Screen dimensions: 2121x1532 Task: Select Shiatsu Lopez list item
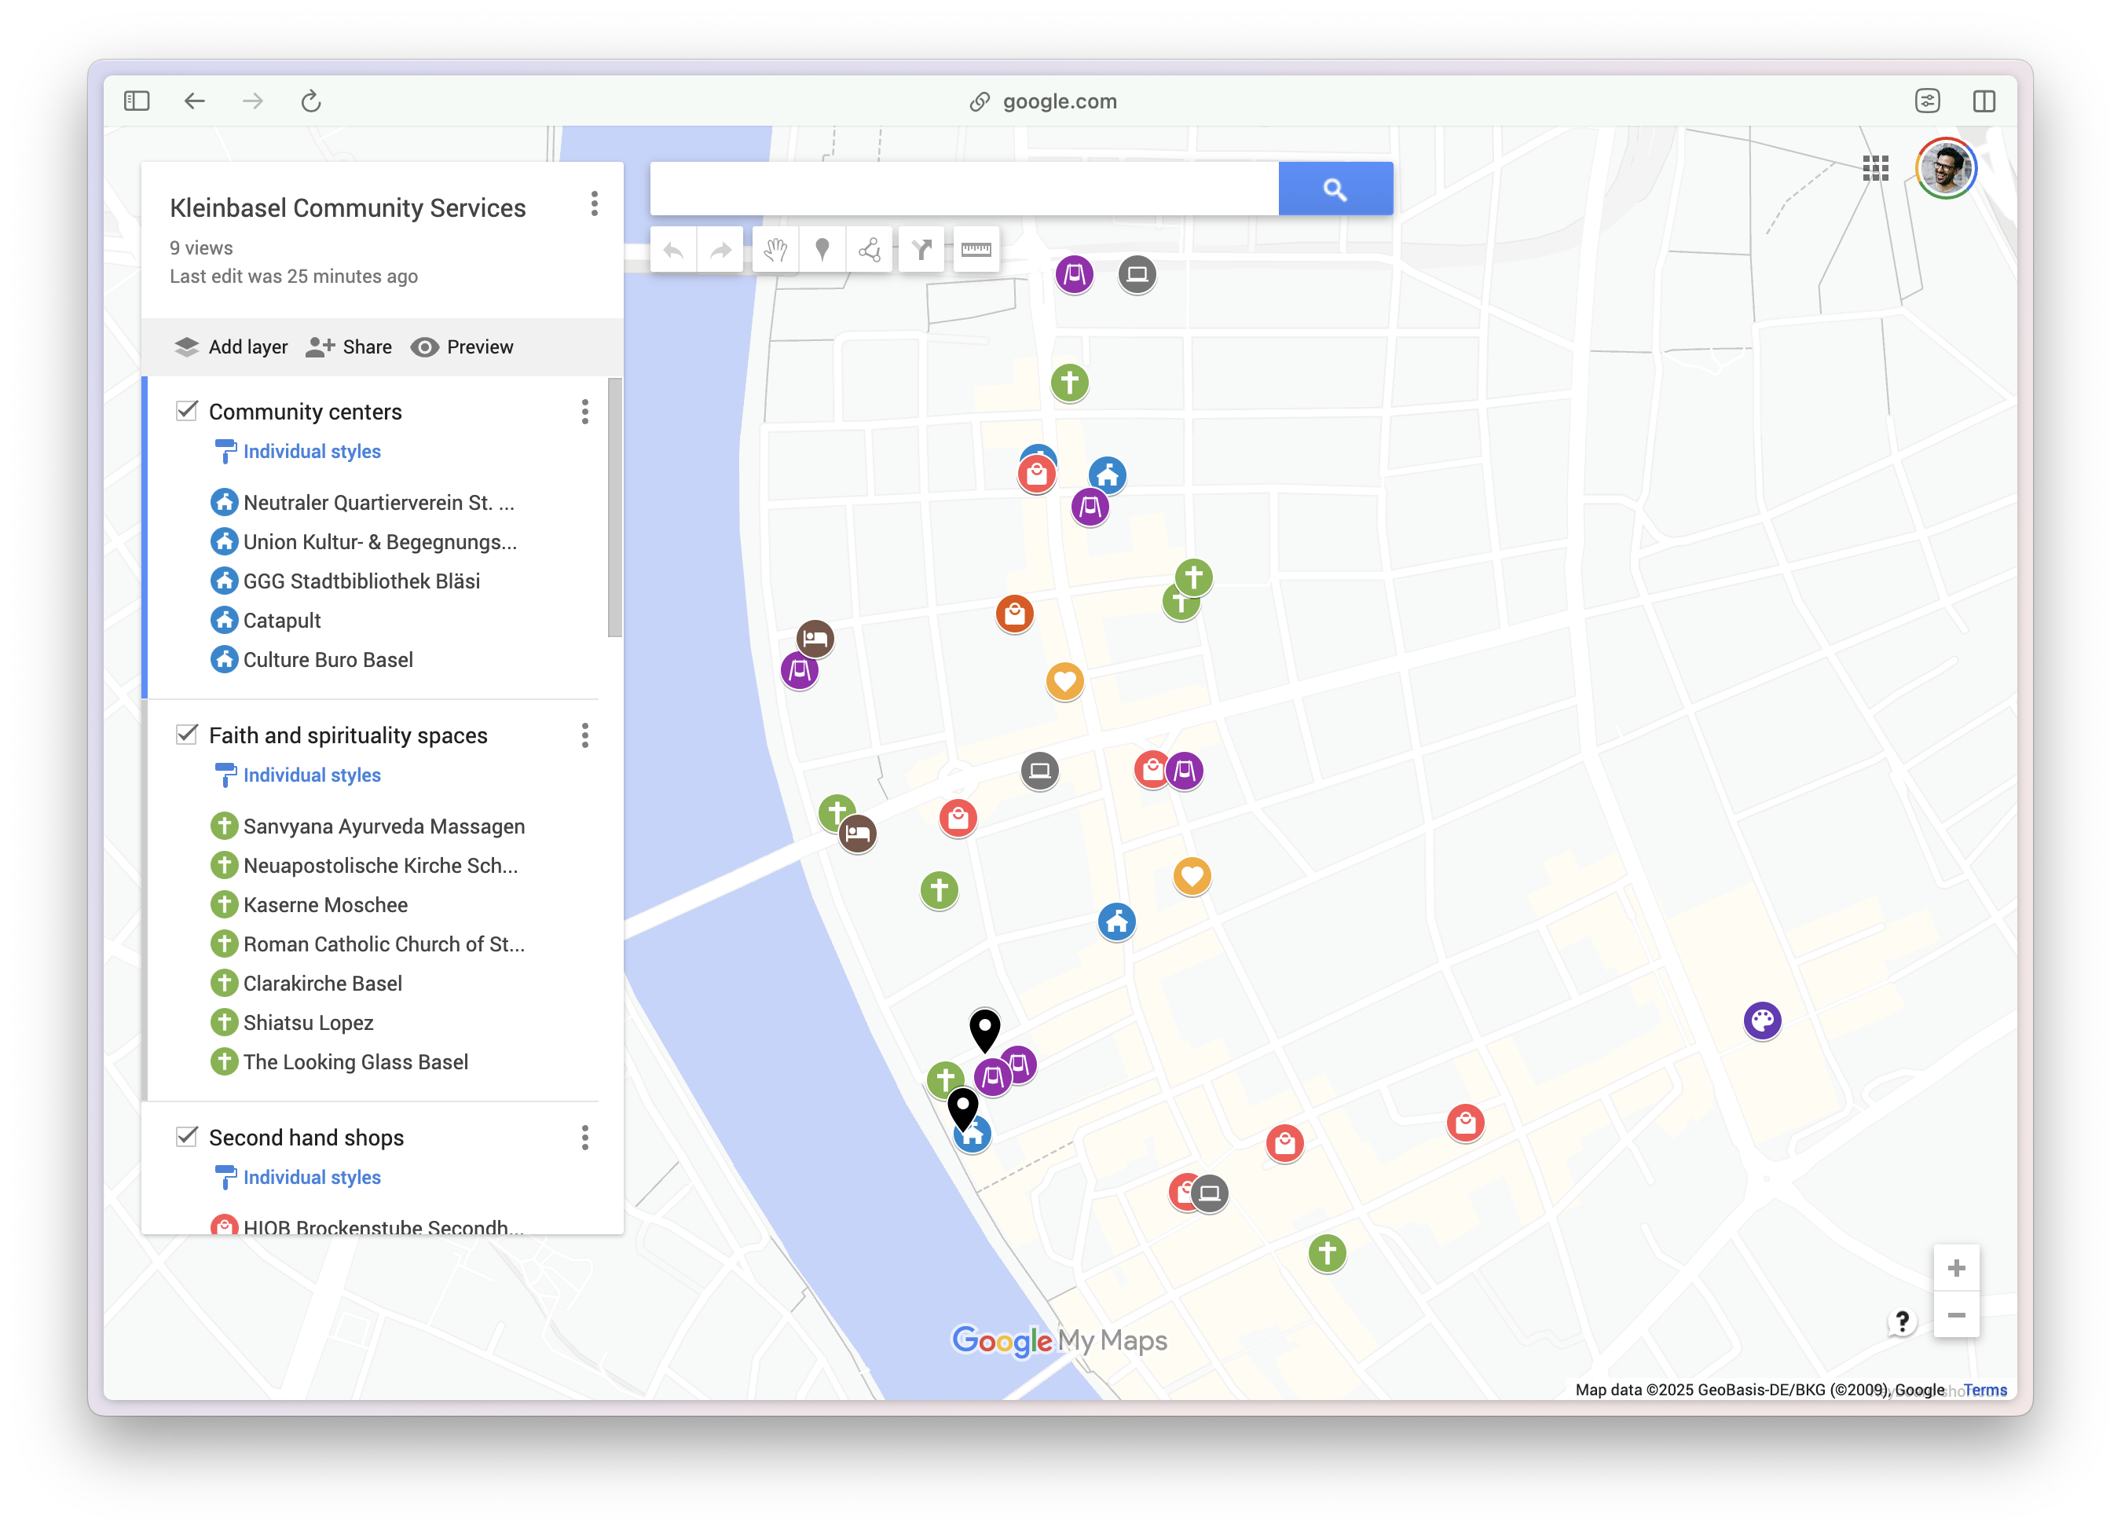click(x=308, y=1022)
